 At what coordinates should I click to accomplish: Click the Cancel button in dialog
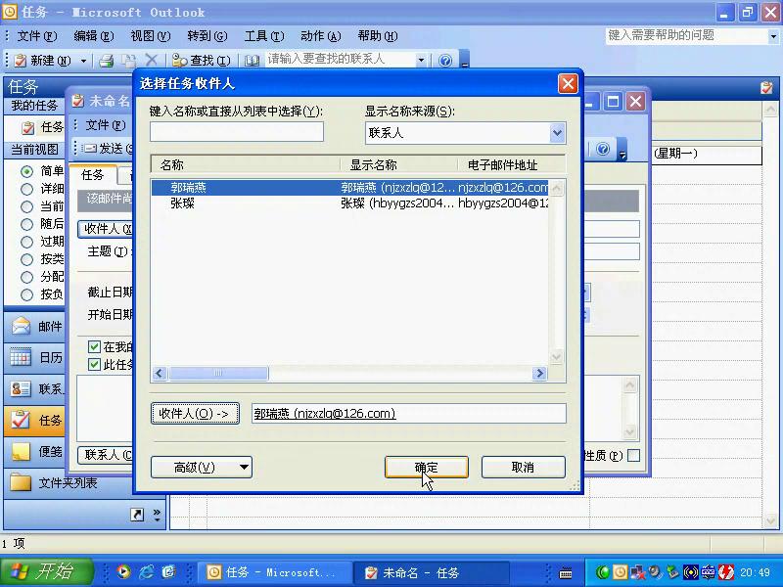[x=524, y=468]
